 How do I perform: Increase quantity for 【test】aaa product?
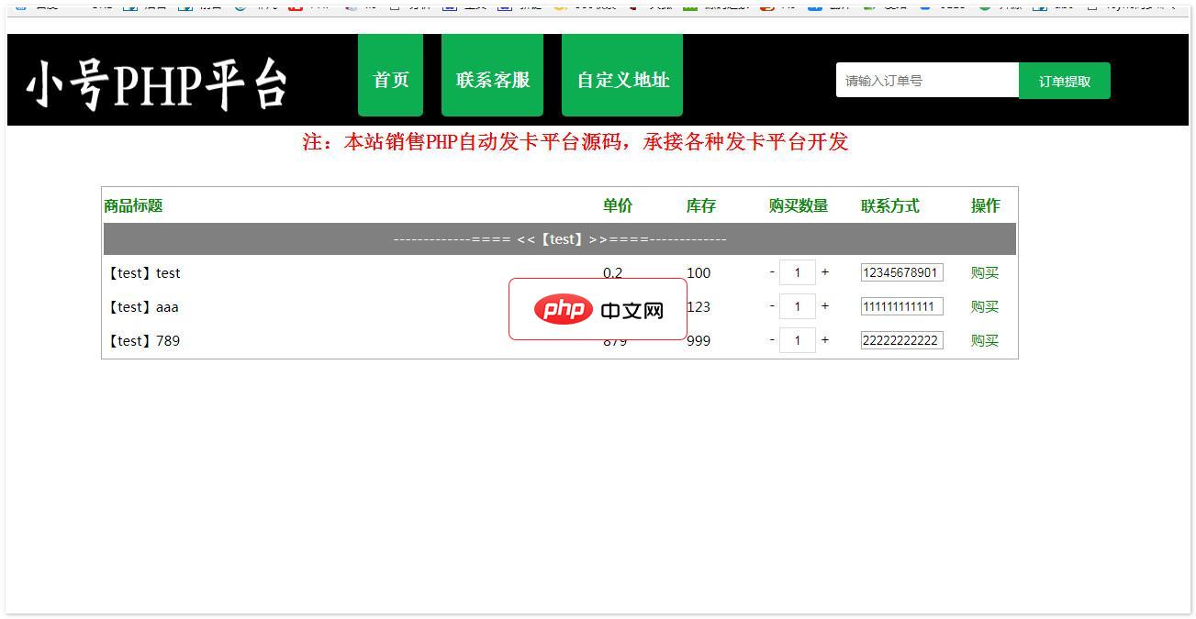[x=824, y=305]
